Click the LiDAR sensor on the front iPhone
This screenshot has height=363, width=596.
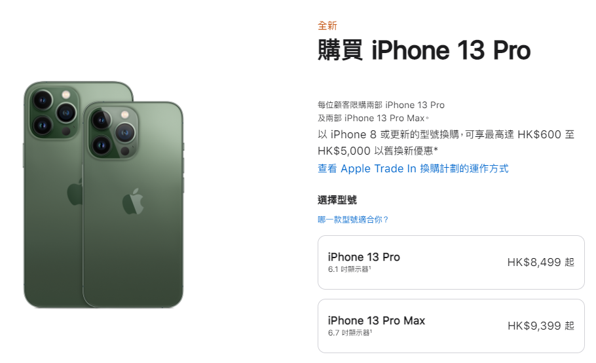124,151
